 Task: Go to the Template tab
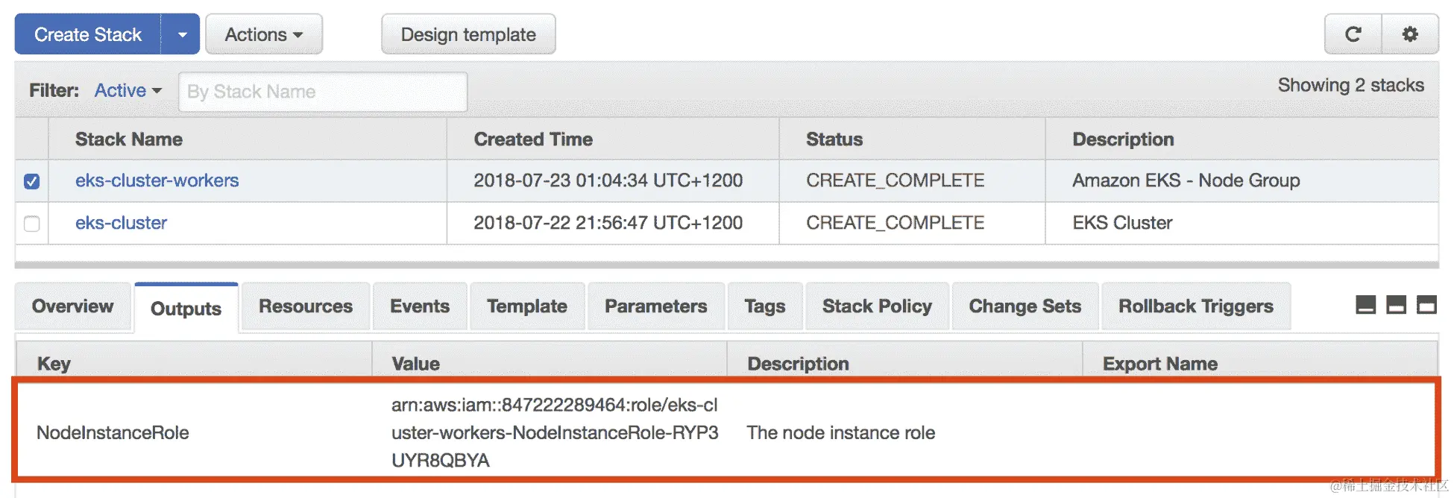click(527, 306)
